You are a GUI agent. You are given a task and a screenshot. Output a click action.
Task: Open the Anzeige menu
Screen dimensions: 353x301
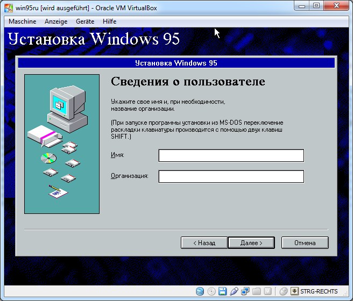tap(56, 21)
